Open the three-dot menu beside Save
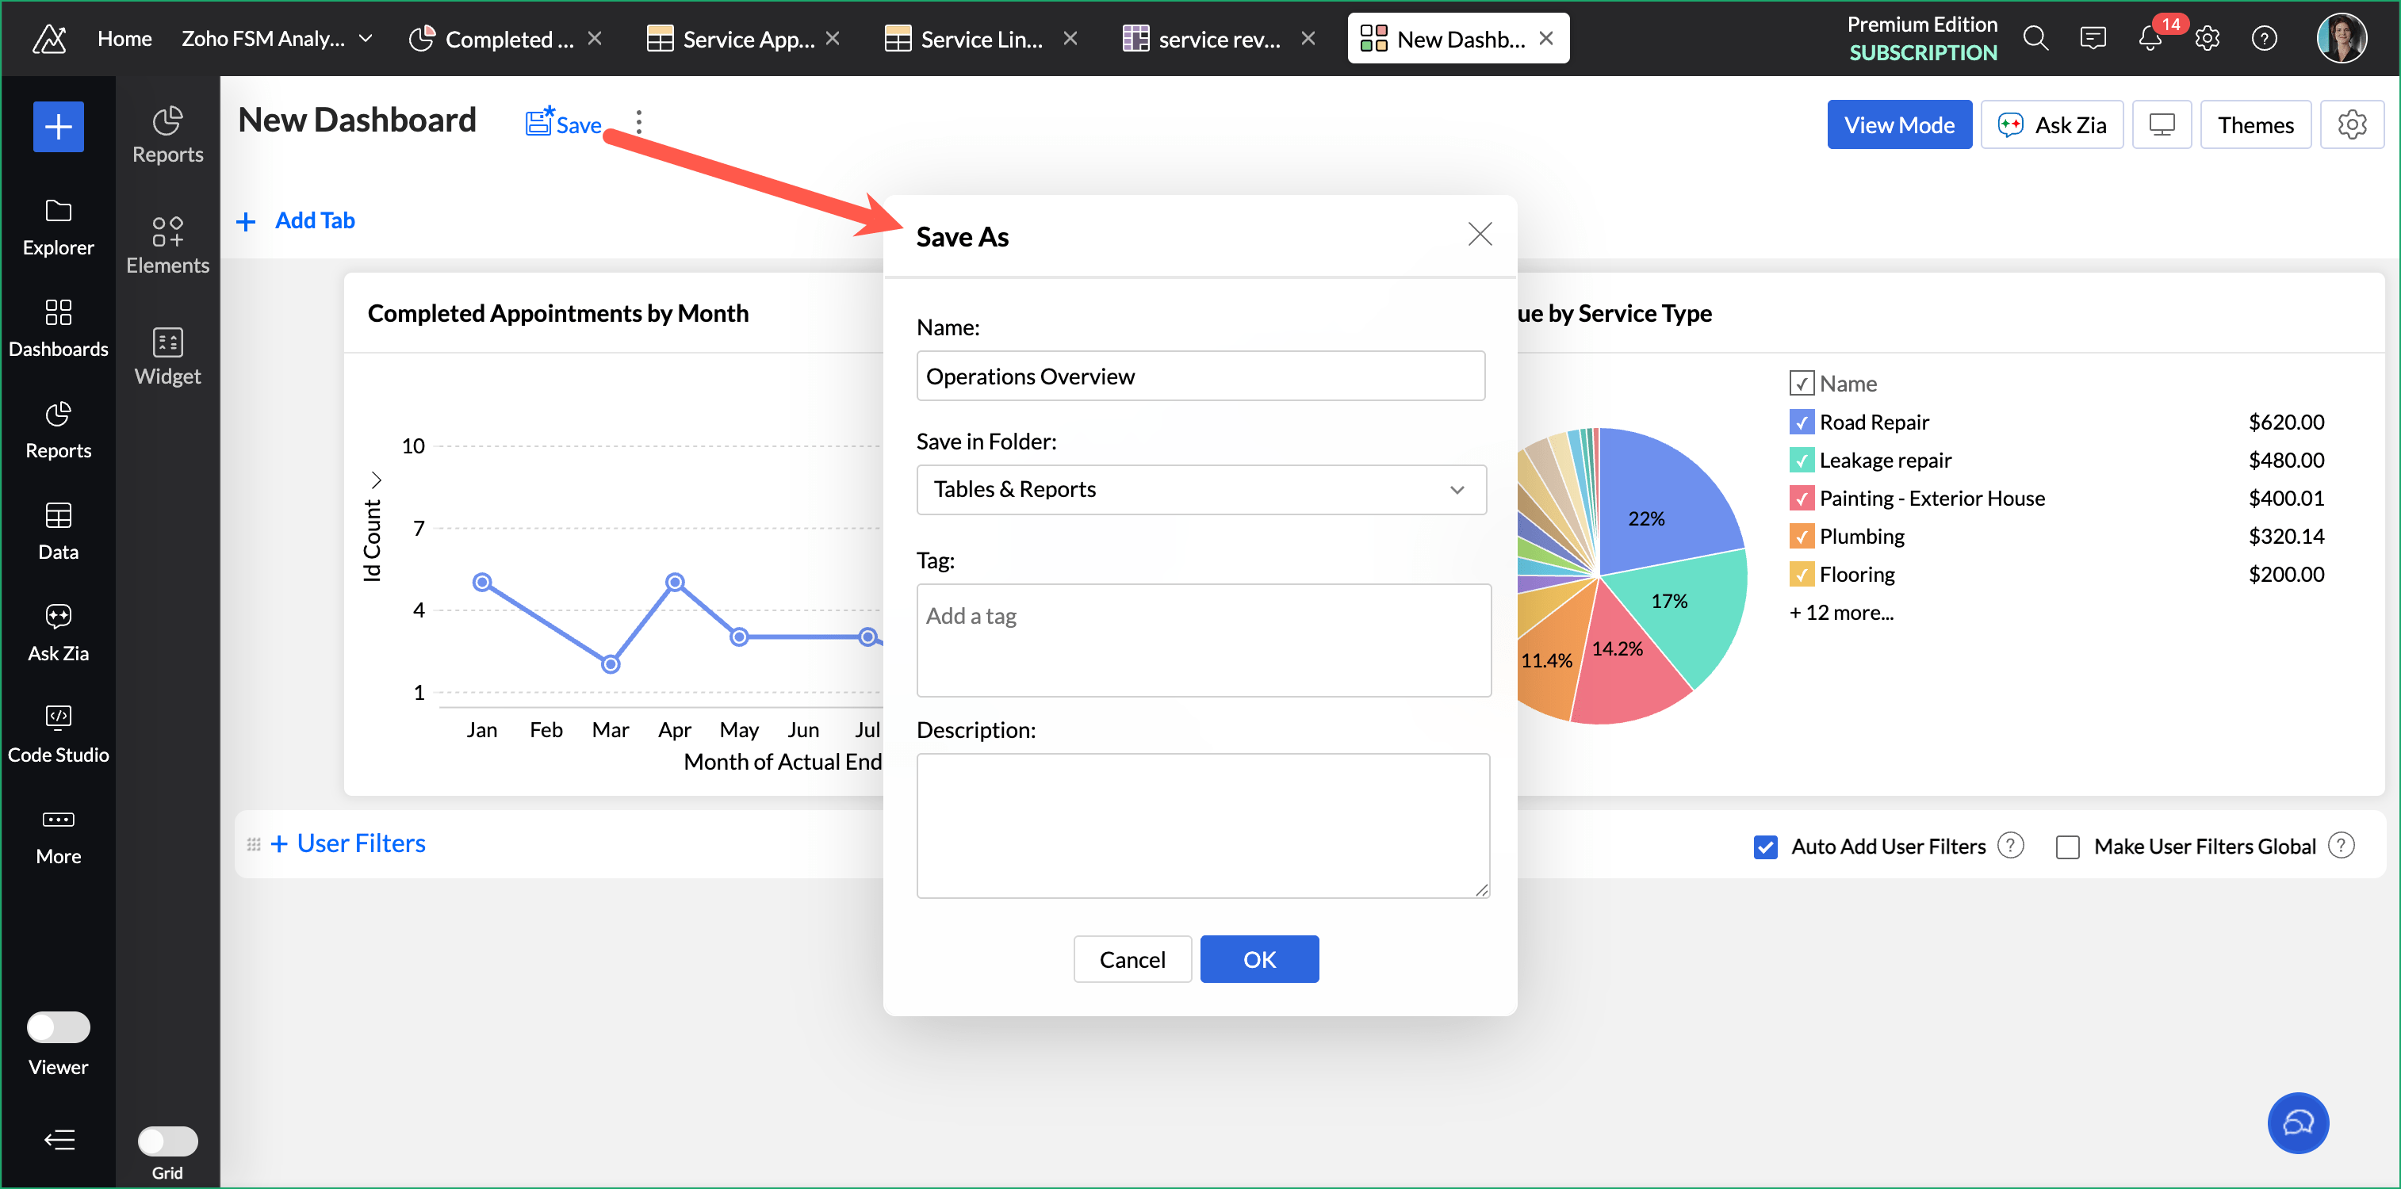Viewport: 2401px width, 1189px height. pos(638,122)
